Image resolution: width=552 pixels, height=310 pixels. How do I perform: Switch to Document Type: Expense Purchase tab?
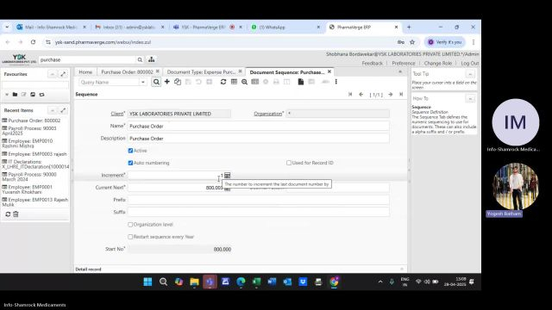[201, 71]
